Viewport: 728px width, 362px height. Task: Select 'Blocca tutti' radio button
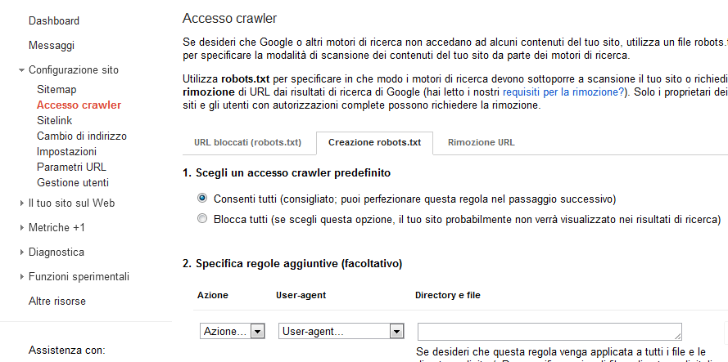pos(202,219)
